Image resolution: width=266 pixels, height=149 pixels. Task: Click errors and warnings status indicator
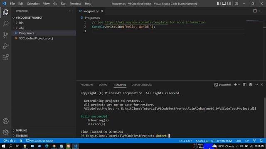click(x=10, y=141)
